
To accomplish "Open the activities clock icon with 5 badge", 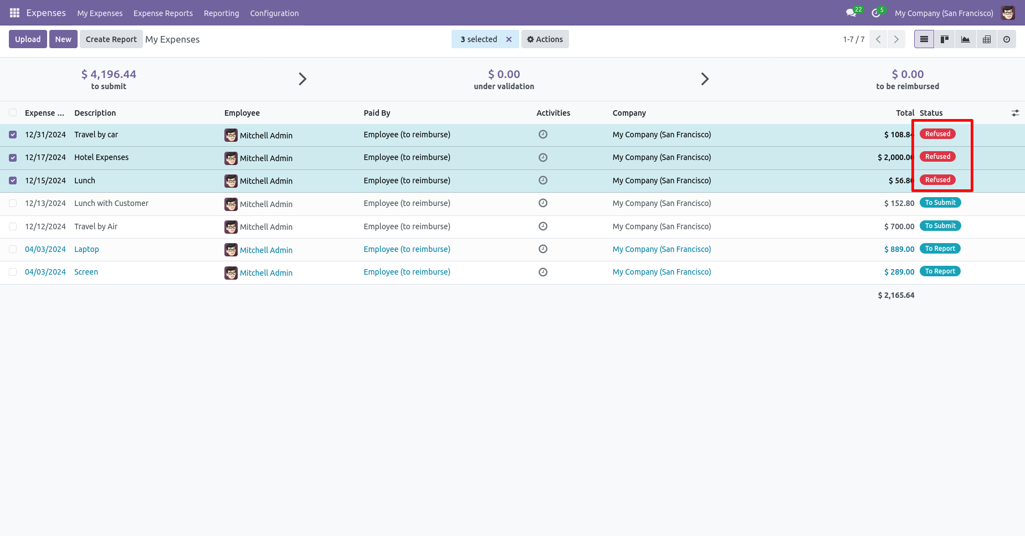I will click(x=876, y=13).
